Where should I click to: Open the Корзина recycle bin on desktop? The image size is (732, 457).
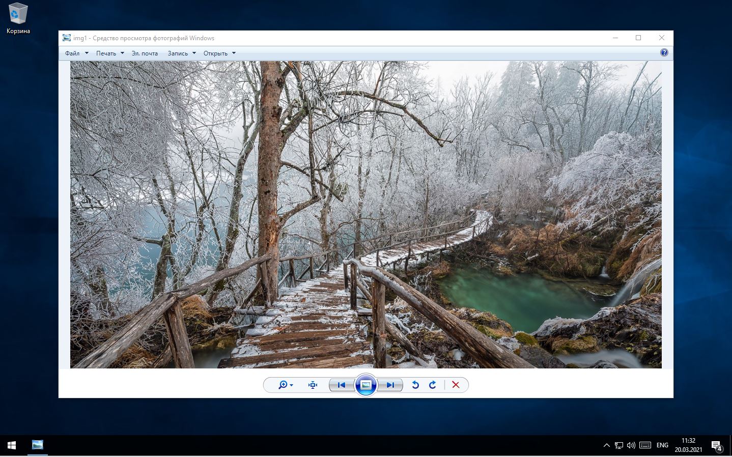pos(18,18)
